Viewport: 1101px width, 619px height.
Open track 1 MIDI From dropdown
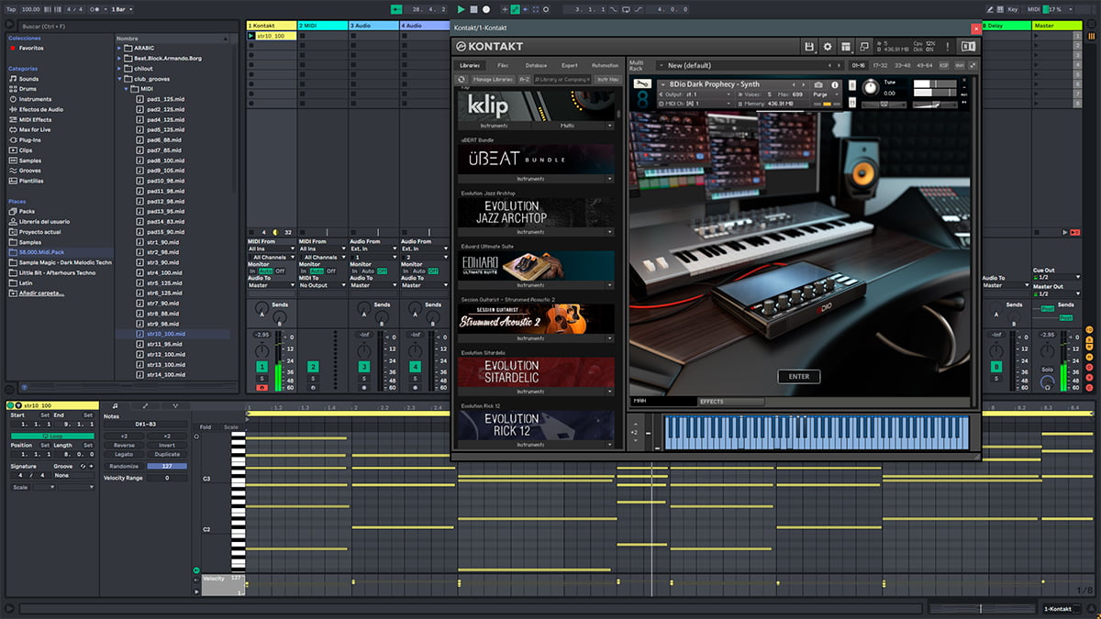click(x=272, y=249)
